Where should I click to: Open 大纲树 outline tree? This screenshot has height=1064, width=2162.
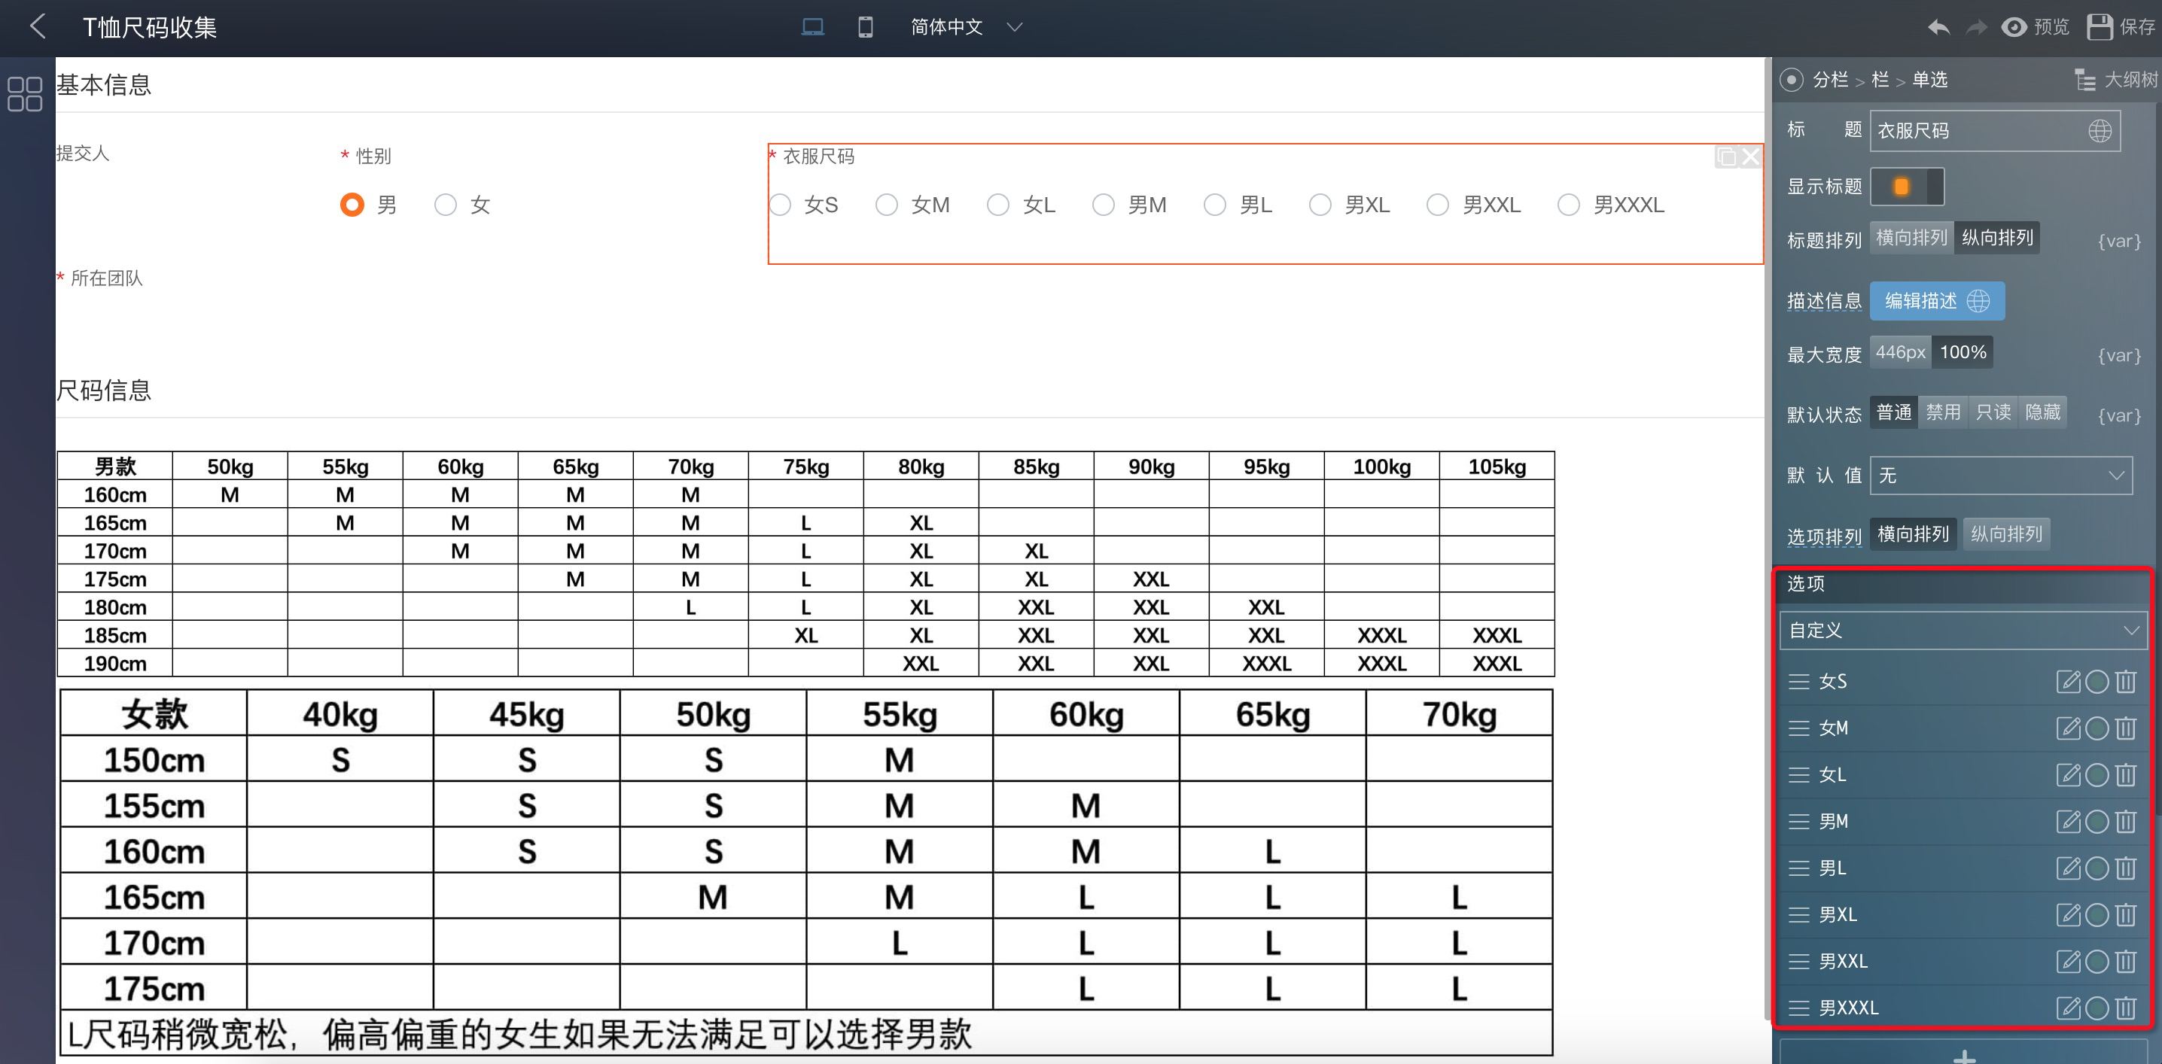pyautogui.click(x=2115, y=80)
